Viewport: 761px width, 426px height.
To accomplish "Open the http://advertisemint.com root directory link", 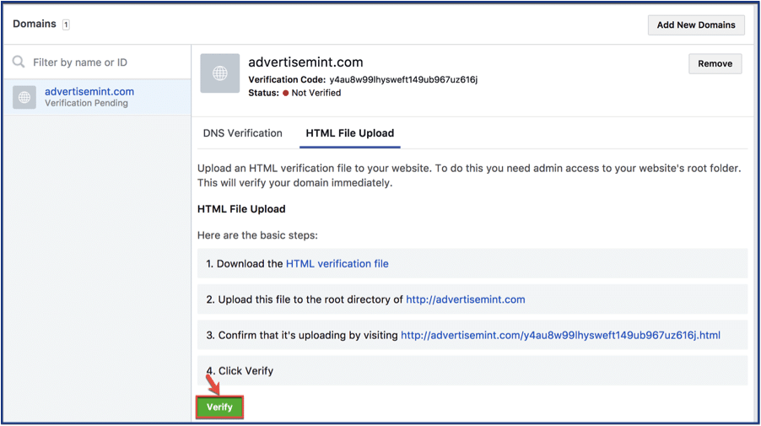I will pyautogui.click(x=466, y=299).
